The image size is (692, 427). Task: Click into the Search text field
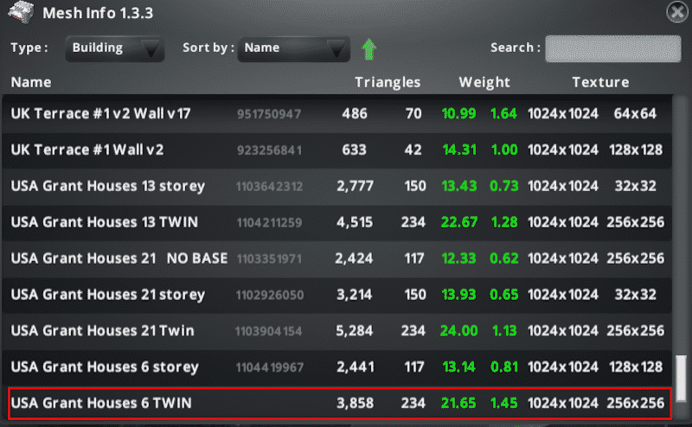click(x=612, y=48)
